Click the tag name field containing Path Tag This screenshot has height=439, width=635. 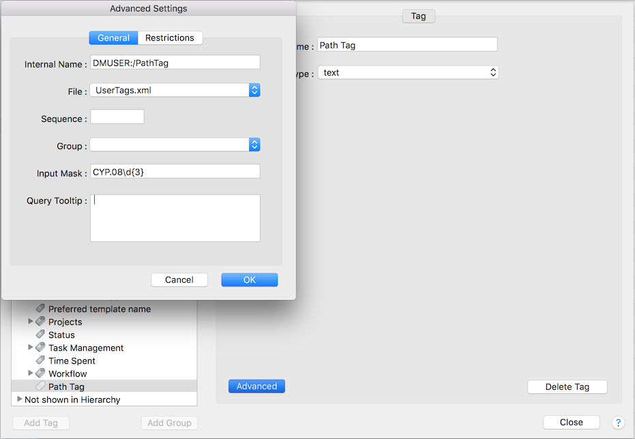(407, 45)
